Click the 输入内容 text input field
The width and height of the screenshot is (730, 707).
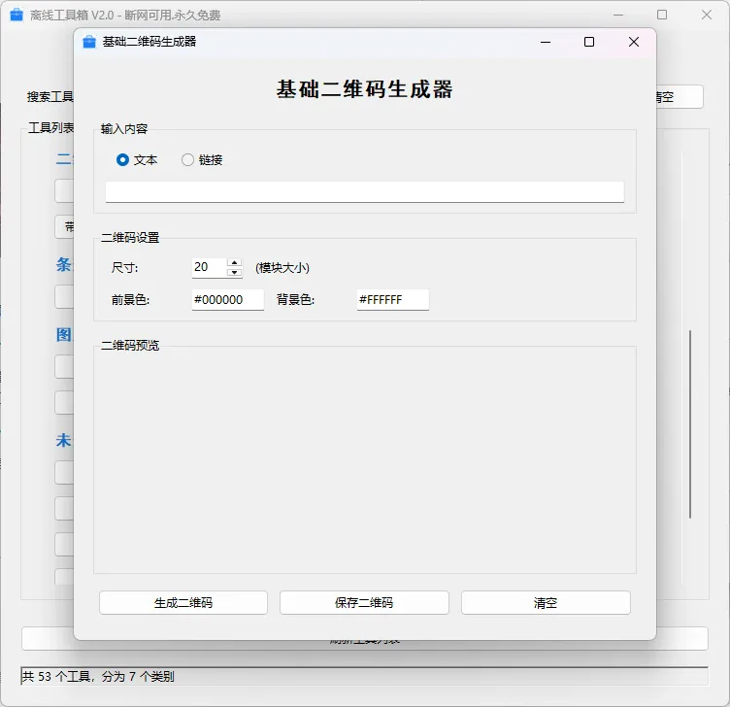tap(365, 192)
